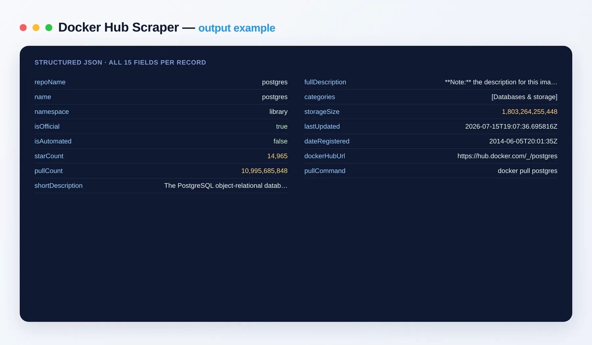The height and width of the screenshot is (345, 592).
Task: Select the 'postgres' value of repoName
Action: (275, 82)
